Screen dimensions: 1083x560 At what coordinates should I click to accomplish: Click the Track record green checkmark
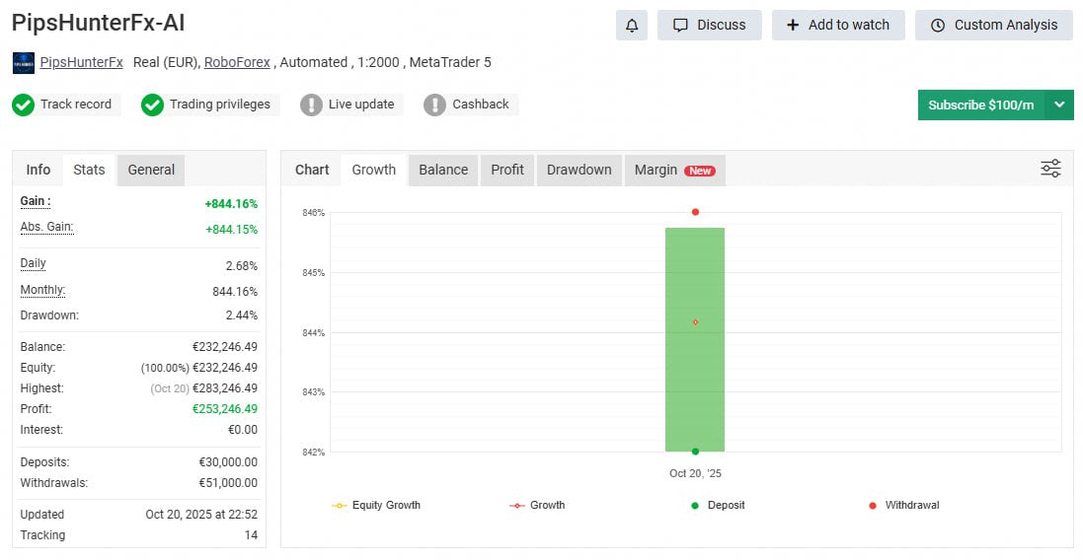click(23, 105)
